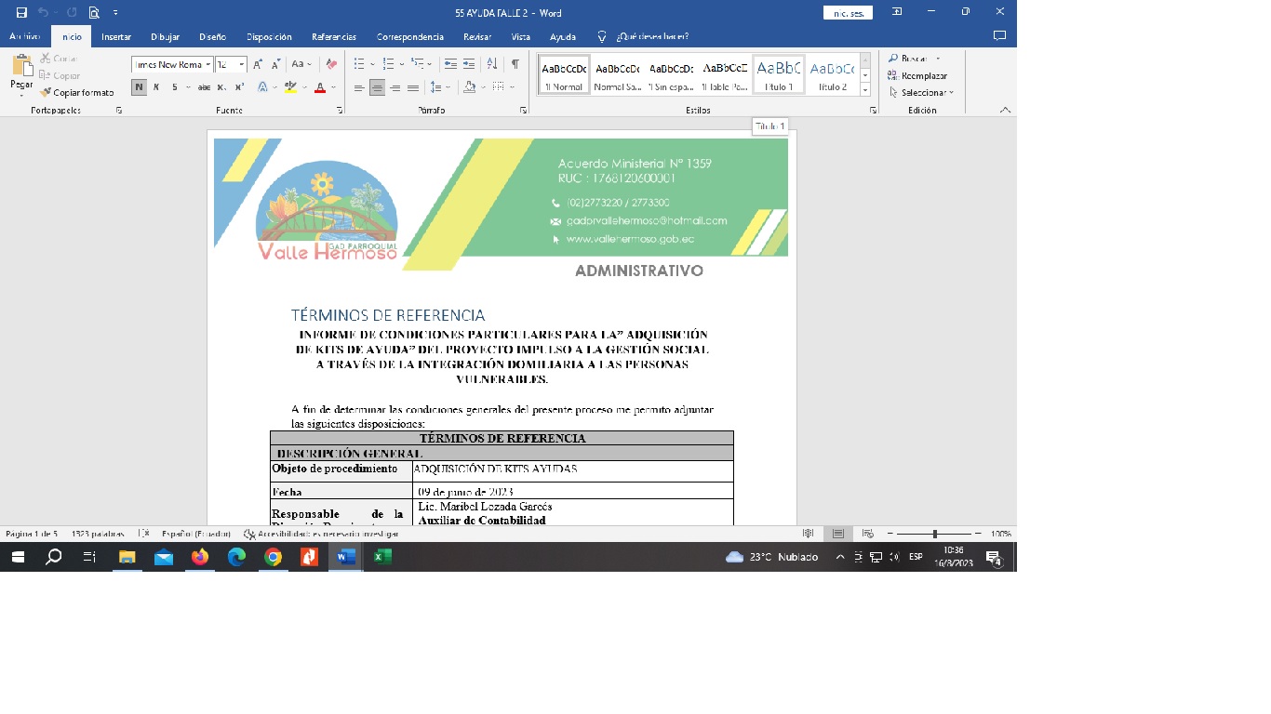Apply the Título 2 style
1271x714 pixels.
[832, 74]
